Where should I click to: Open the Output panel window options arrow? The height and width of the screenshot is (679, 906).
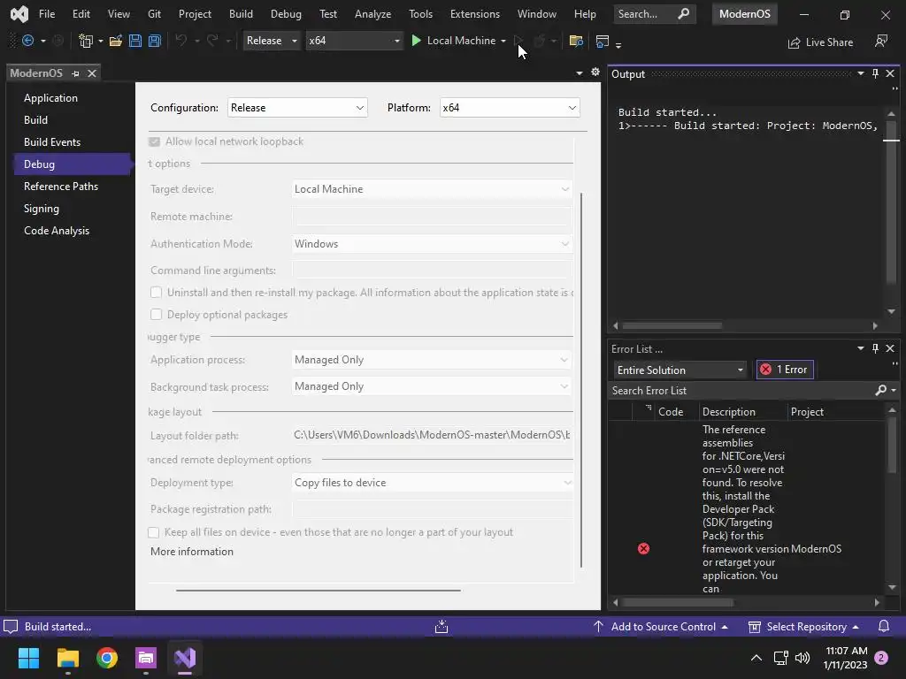click(x=860, y=73)
